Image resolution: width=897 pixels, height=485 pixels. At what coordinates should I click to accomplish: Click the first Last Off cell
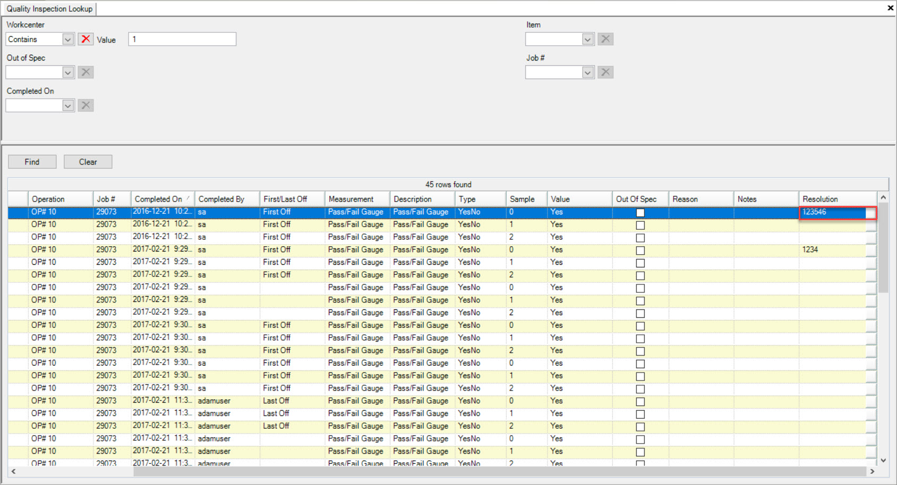292,401
